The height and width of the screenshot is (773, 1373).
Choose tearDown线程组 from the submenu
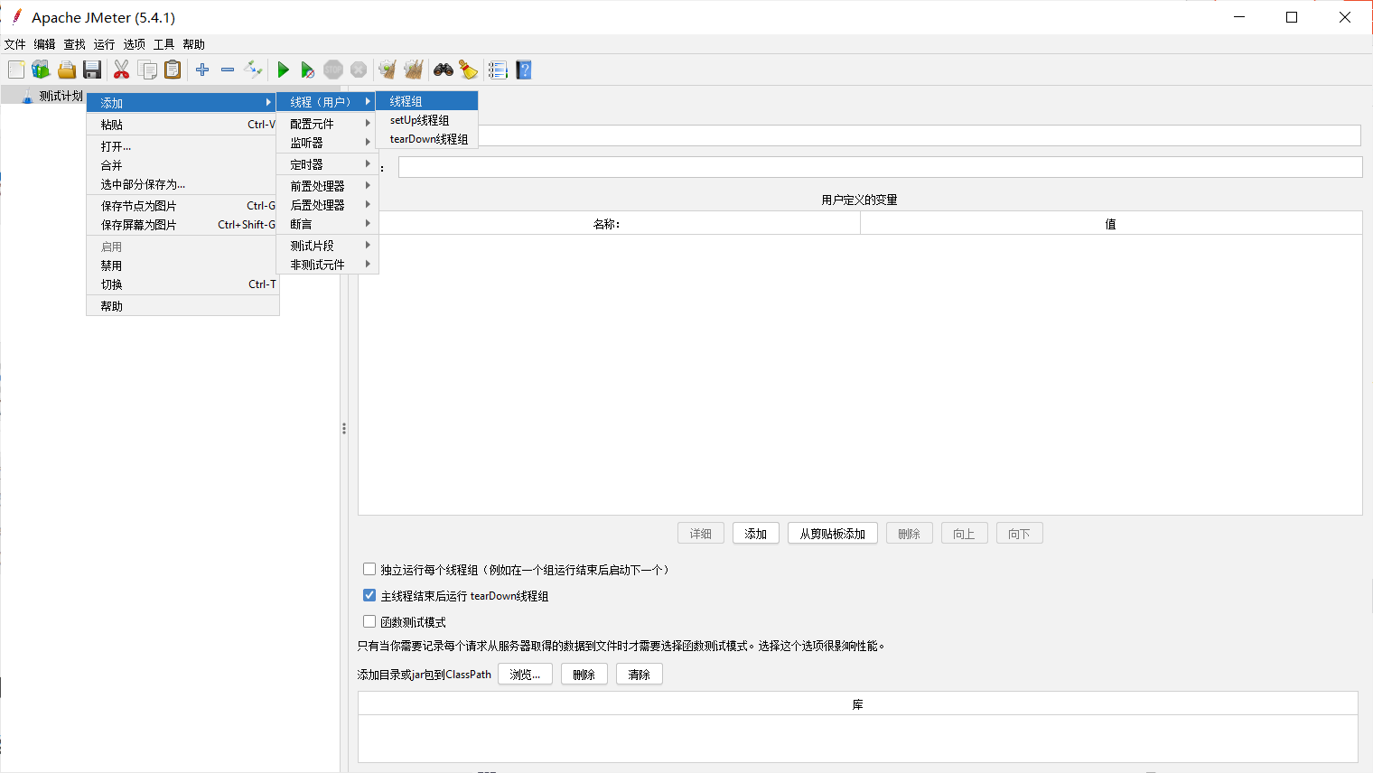[427, 139]
